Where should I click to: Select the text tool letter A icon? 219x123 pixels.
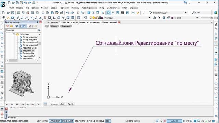coord(40,18)
